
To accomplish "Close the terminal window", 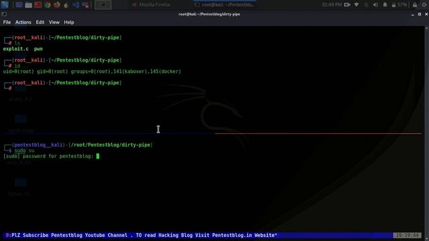I will pos(426,14).
